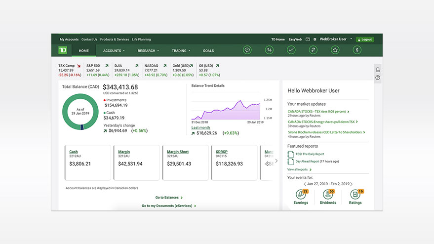Click the EasyWeb link
The image size is (434, 244).
pos(295,40)
